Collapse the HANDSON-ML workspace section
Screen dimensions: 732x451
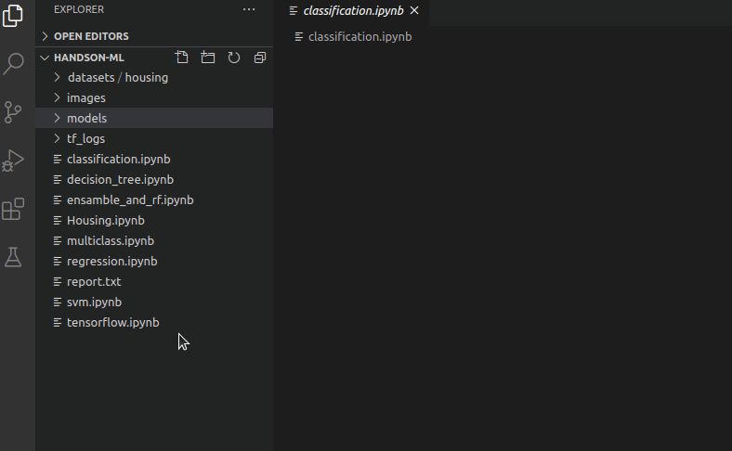pyautogui.click(x=88, y=58)
